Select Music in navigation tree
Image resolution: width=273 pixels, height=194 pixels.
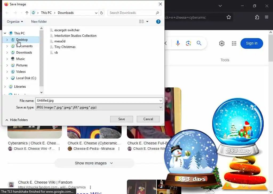click(x=20, y=59)
